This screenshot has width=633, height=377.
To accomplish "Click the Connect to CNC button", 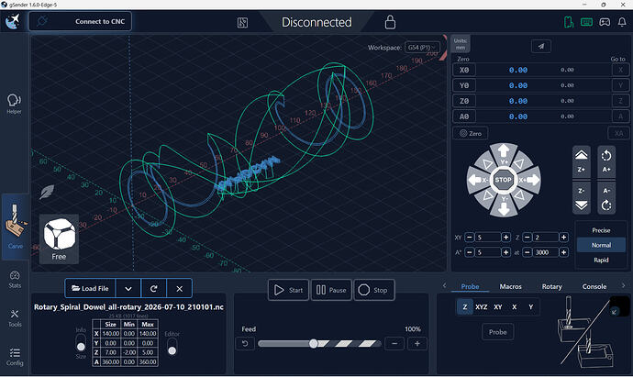I will pyautogui.click(x=80, y=21).
